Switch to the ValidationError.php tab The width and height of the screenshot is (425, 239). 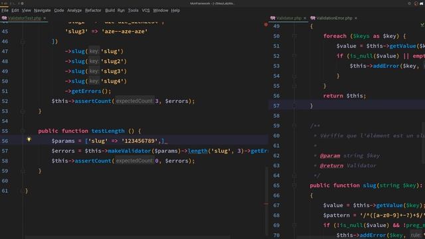334,18
